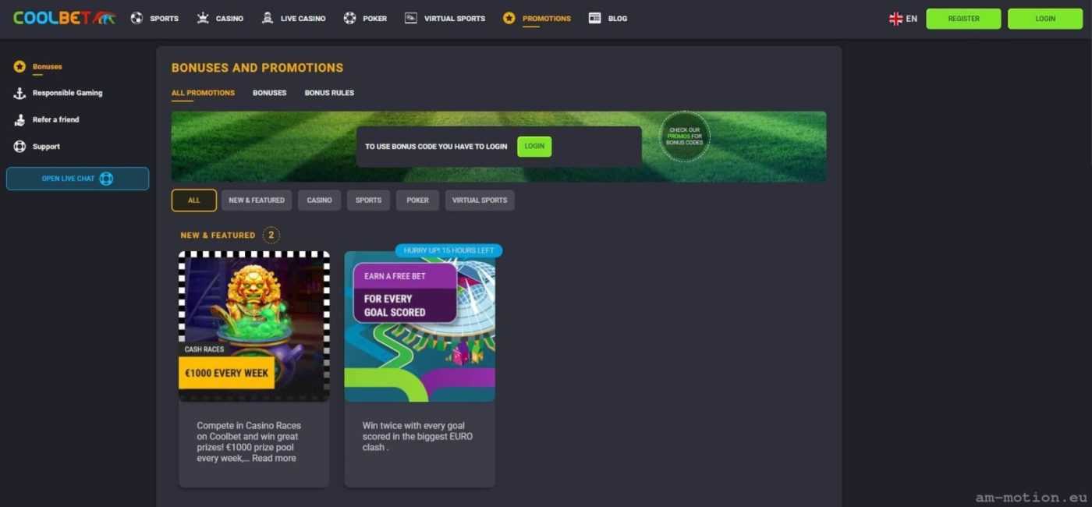The width and height of the screenshot is (1092, 507).
Task: Select the All Promotions tab
Action: click(x=203, y=93)
